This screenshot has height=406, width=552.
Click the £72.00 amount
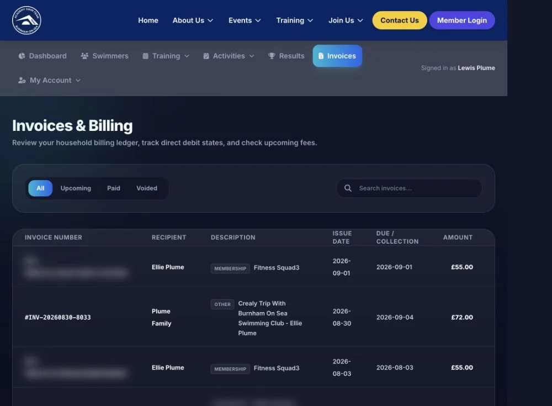pyautogui.click(x=462, y=317)
